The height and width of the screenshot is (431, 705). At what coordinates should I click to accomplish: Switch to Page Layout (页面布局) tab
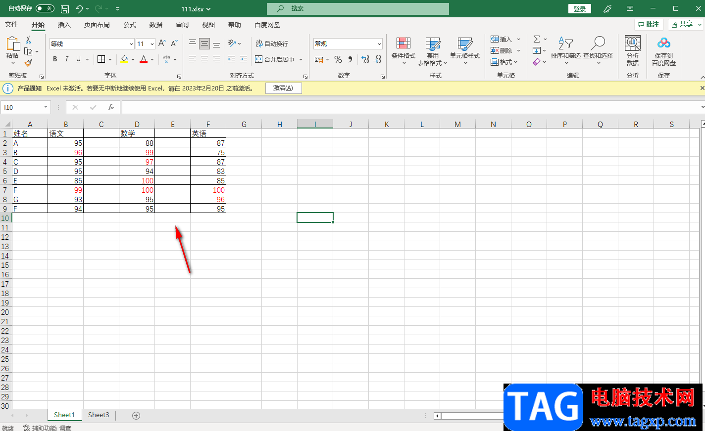point(97,25)
